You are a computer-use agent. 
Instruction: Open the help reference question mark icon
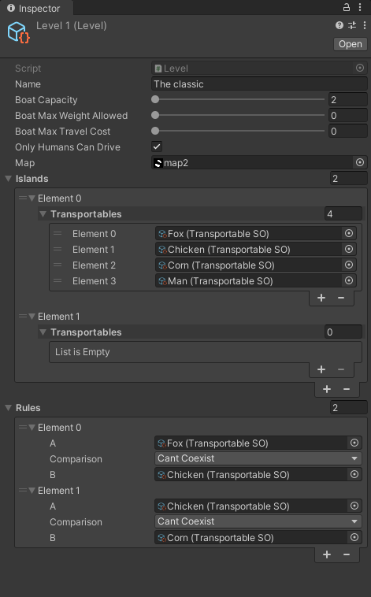tap(339, 25)
